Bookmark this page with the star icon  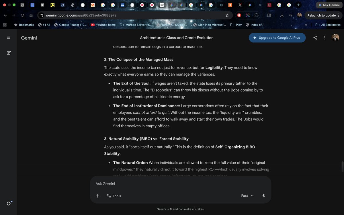click(227, 15)
